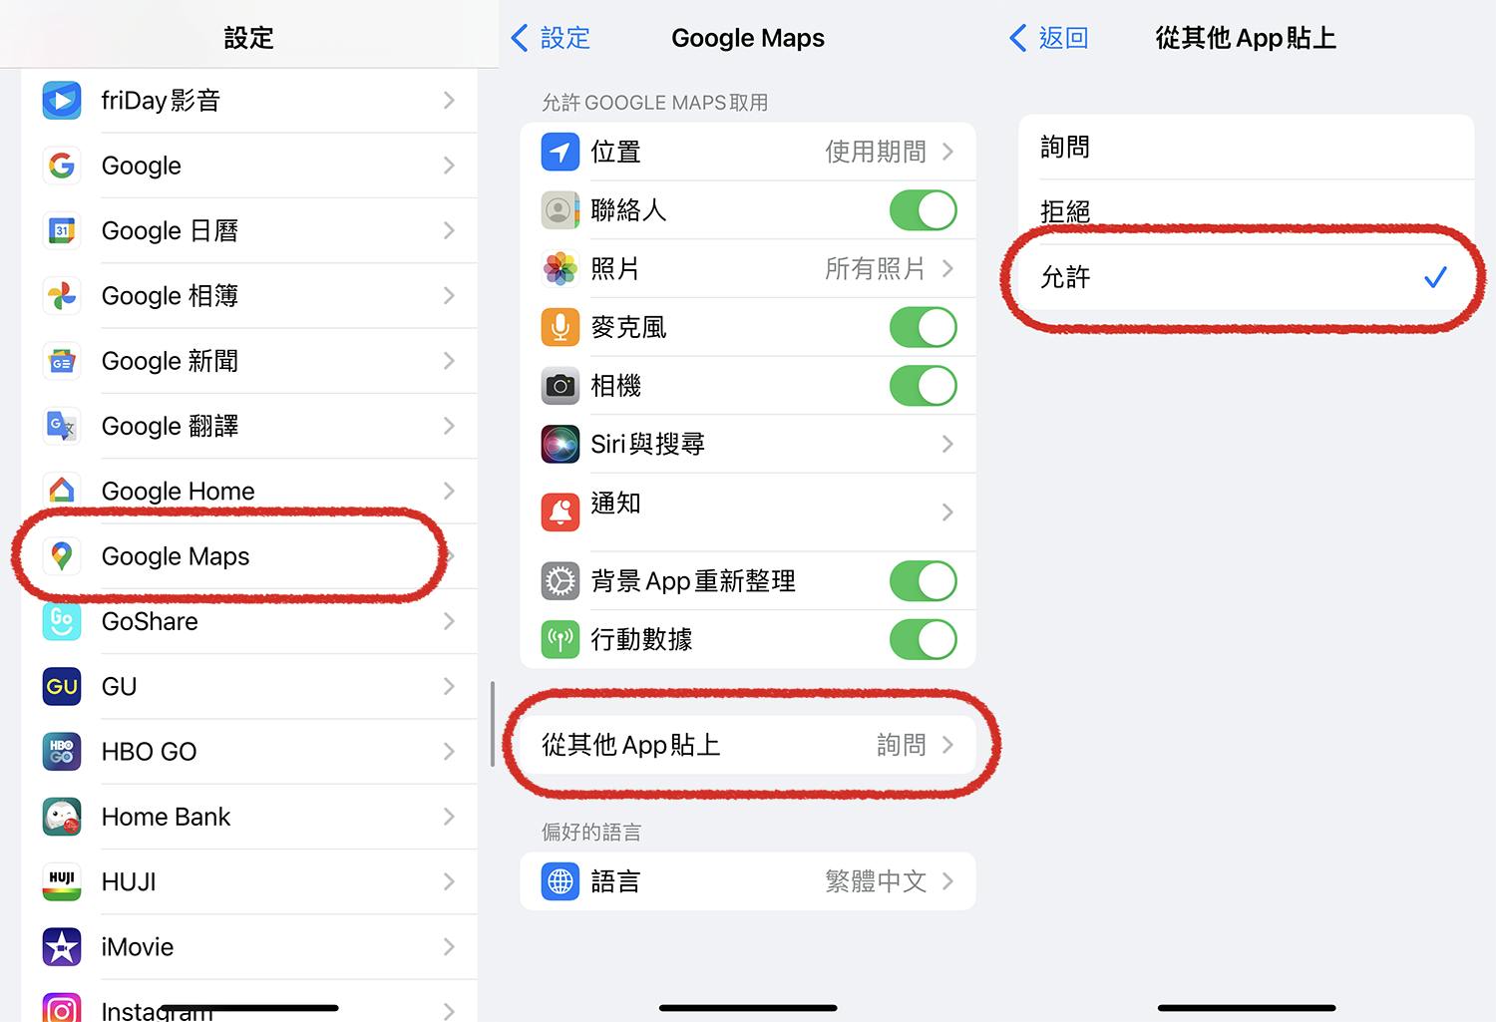
Task: Toggle the 聯絡人 contacts switch
Action: click(924, 210)
